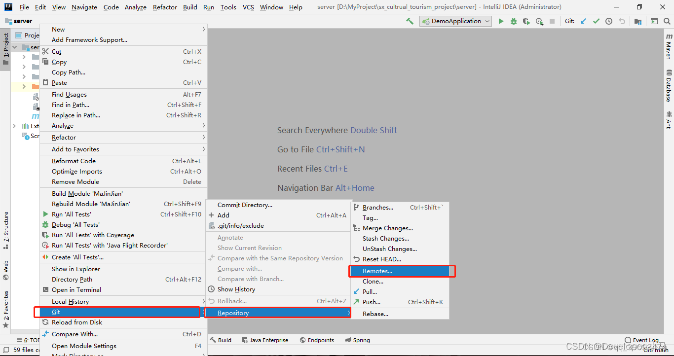Open the Web tool window
This screenshot has width=674, height=356.
6,270
